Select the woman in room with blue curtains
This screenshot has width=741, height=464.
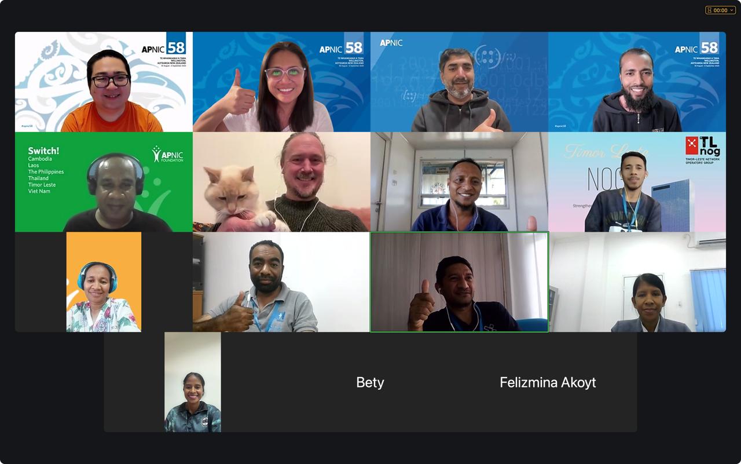coord(637,282)
